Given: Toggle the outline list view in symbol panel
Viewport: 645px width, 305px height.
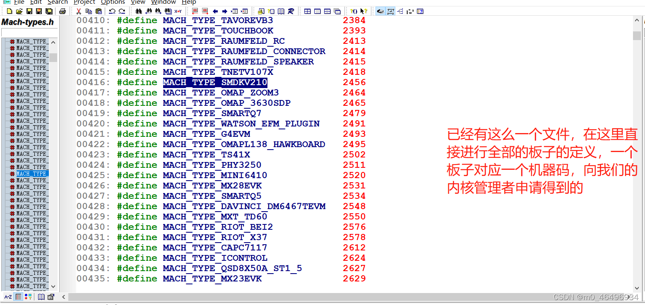Looking at the screenshot, I should pos(18,297).
